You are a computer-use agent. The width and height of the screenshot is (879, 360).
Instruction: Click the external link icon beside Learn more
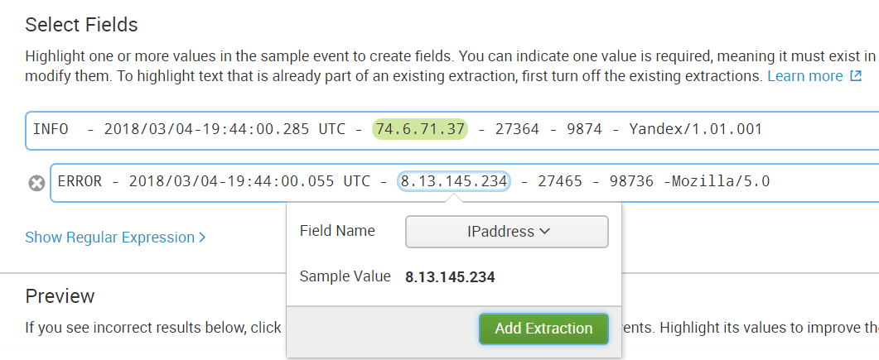[856, 76]
